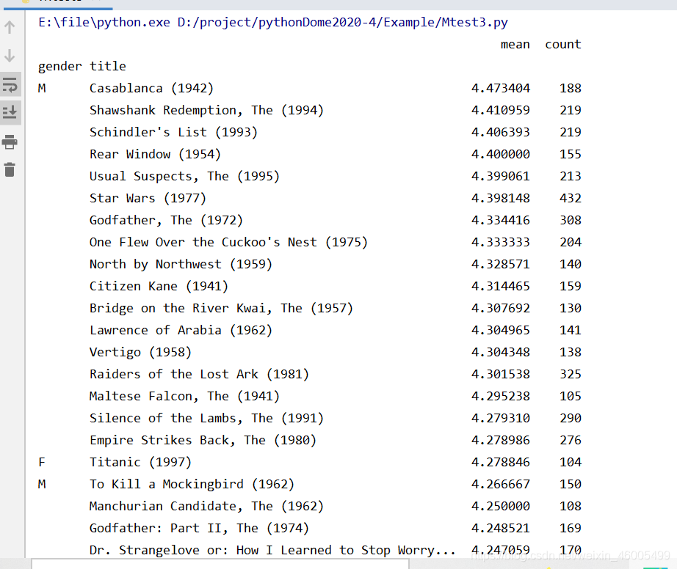Select 'One Flew Over the Cuckoo's Nest' text
The width and height of the screenshot is (677, 569).
pos(203,242)
